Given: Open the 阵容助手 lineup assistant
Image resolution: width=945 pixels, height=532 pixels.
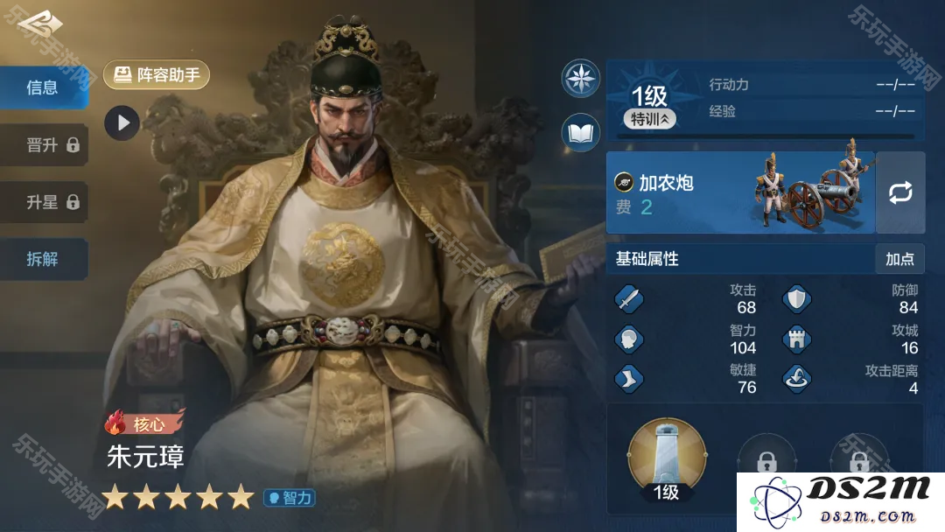Looking at the screenshot, I should pyautogui.click(x=157, y=74).
